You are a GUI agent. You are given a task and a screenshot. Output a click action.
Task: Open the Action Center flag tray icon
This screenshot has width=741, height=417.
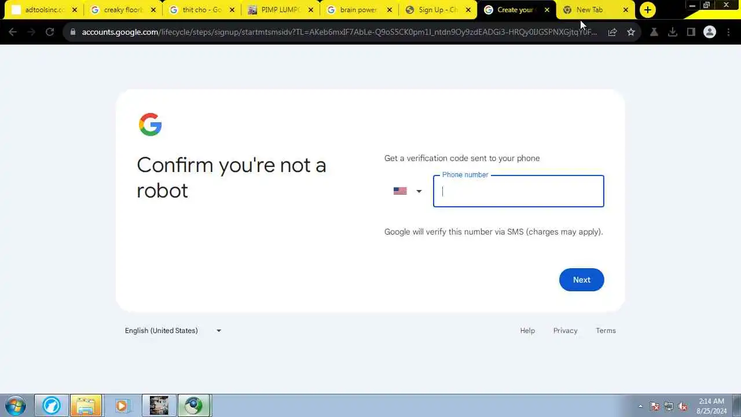(x=655, y=406)
